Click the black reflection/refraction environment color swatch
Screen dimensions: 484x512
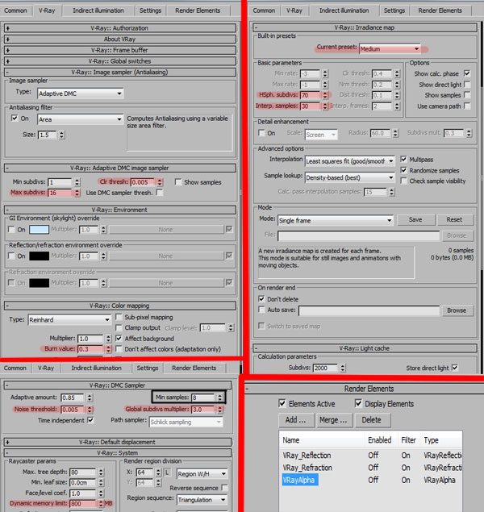click(40, 256)
